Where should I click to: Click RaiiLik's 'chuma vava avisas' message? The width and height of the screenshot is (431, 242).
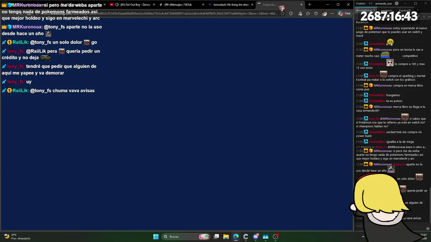pos(73,90)
